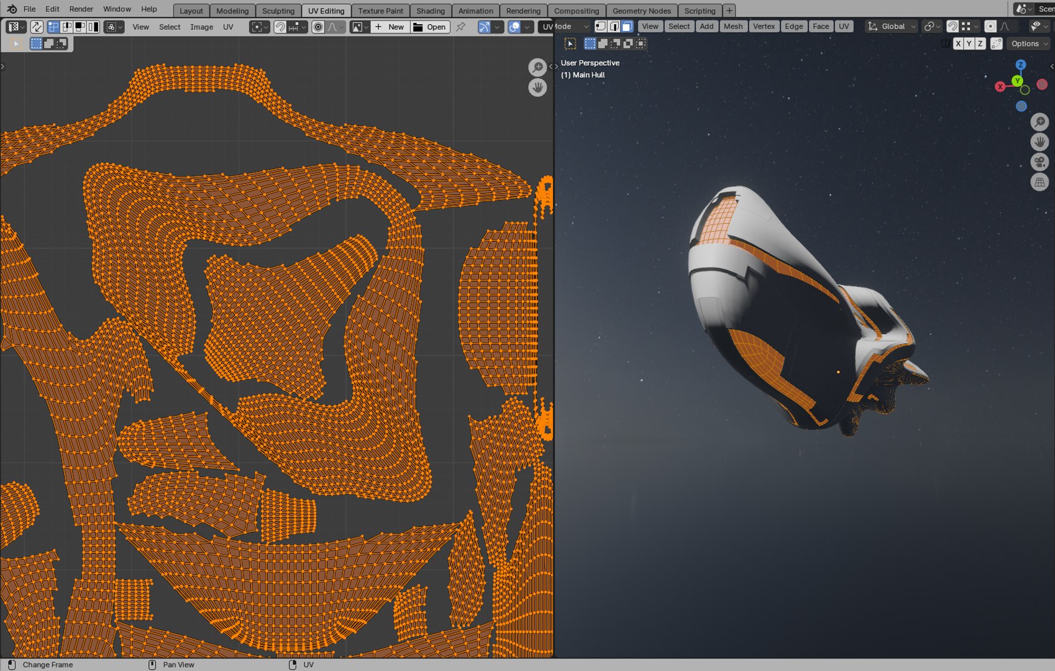The image size is (1055, 671).
Task: Set UV select mode to subtract selection
Action: [61, 43]
